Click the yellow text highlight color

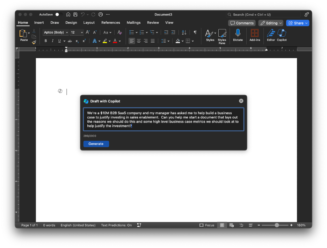coord(105,41)
